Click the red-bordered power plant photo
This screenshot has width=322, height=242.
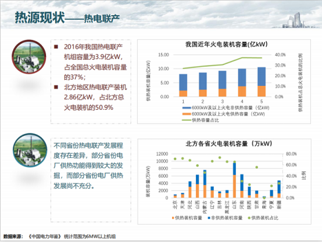29,57
